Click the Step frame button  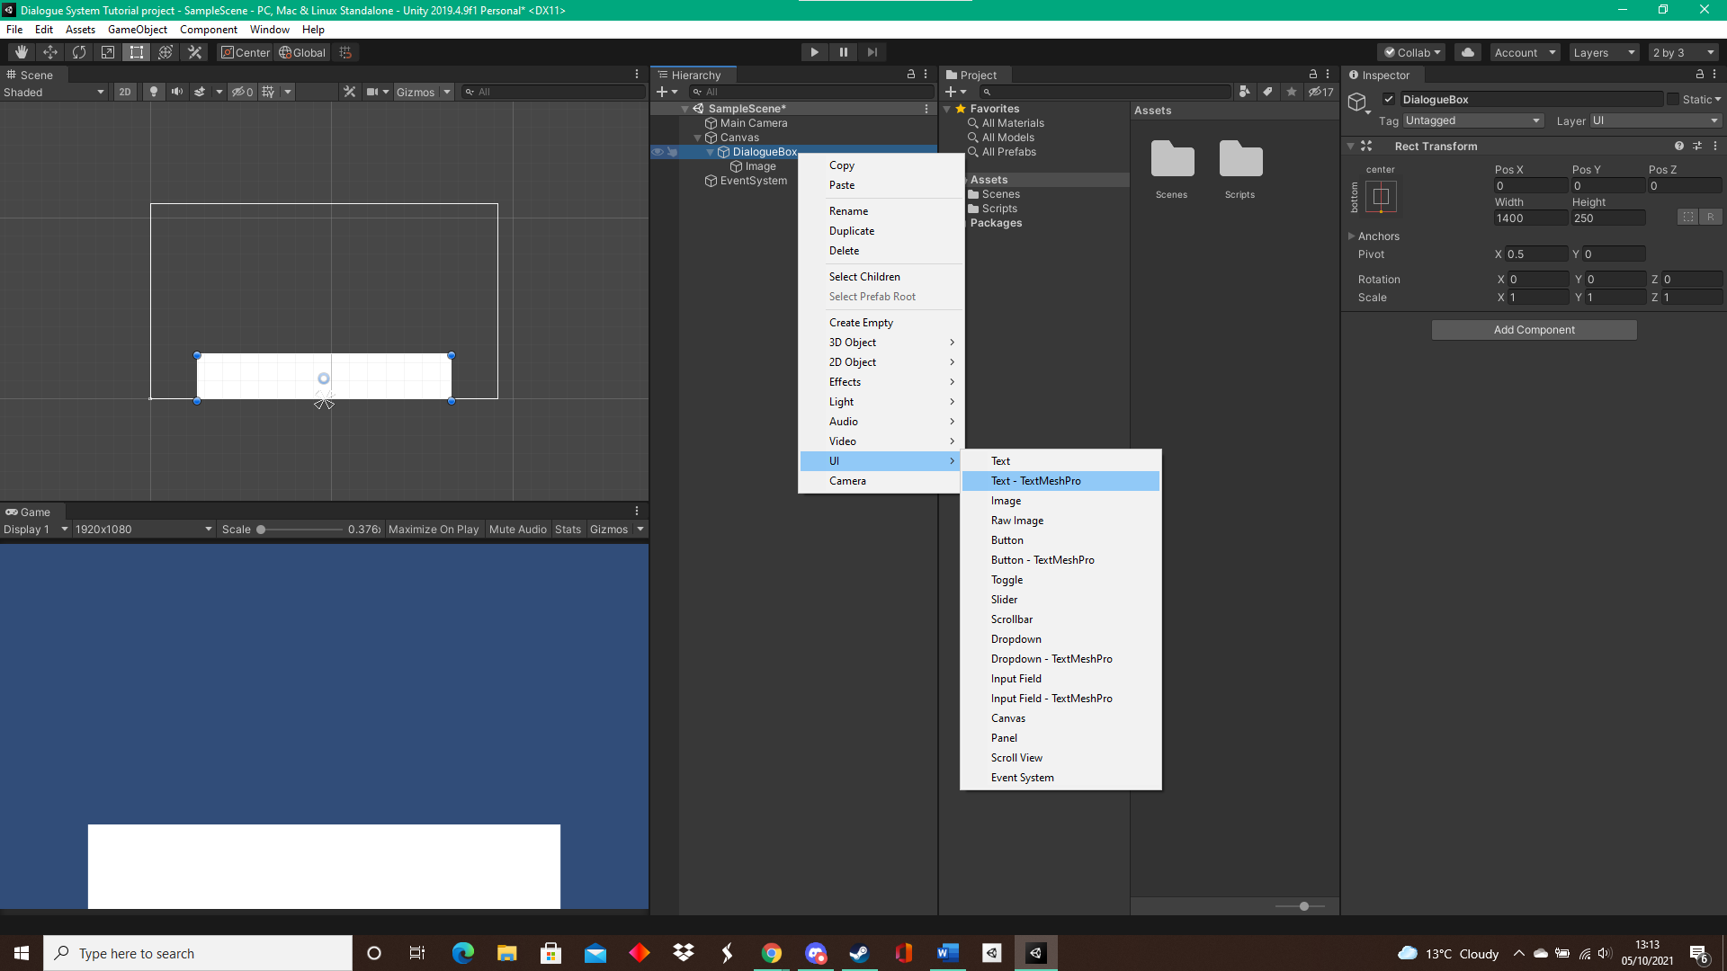coord(872,52)
